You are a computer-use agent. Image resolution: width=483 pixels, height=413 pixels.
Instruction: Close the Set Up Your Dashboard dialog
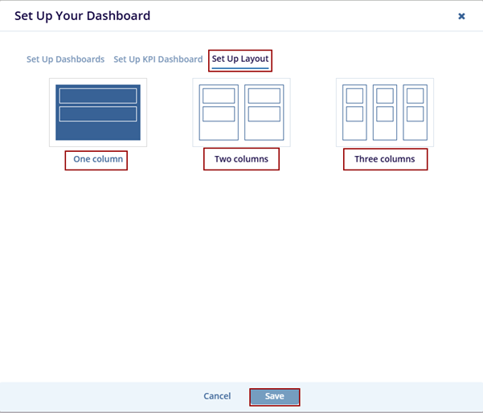pyautogui.click(x=461, y=16)
